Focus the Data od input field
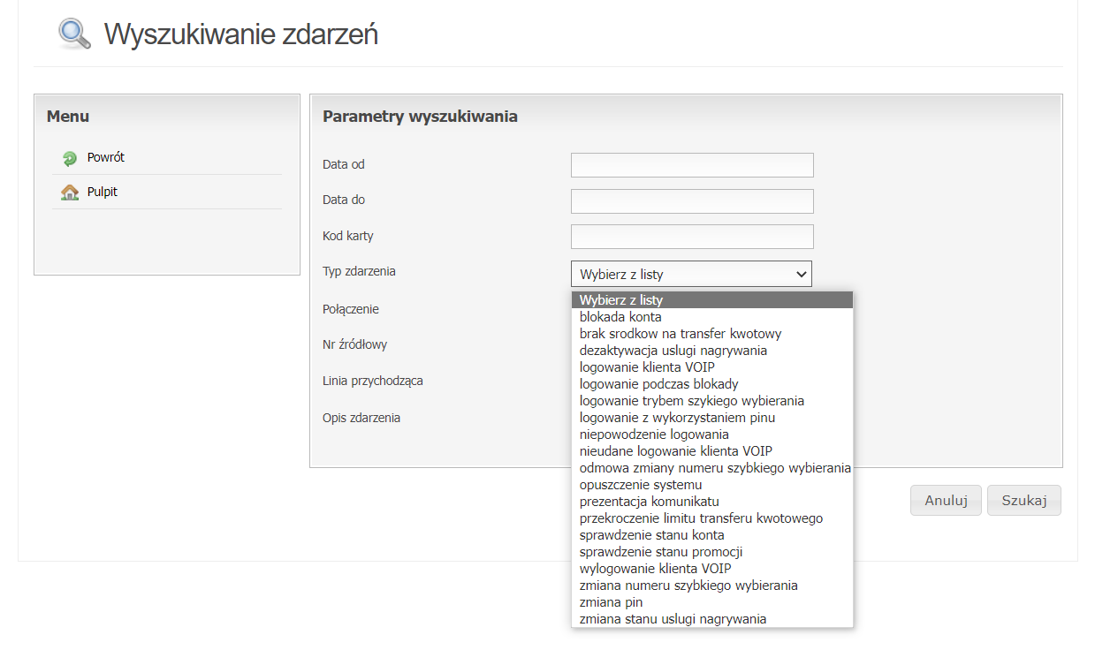This screenshot has width=1118, height=665. click(692, 165)
